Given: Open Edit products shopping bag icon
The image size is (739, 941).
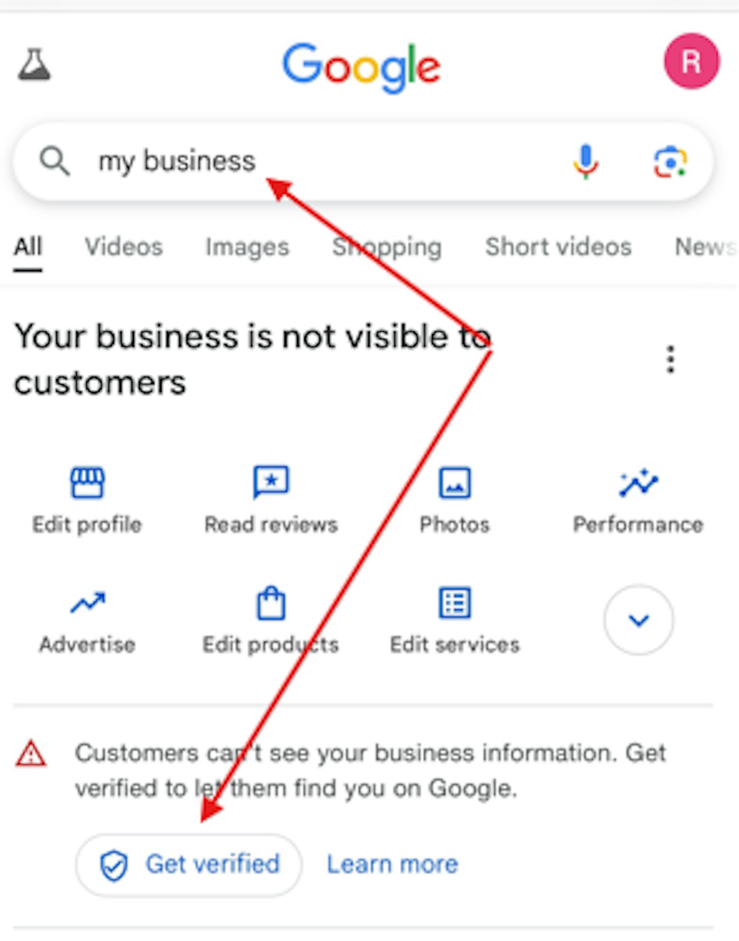Looking at the screenshot, I should click(x=271, y=603).
